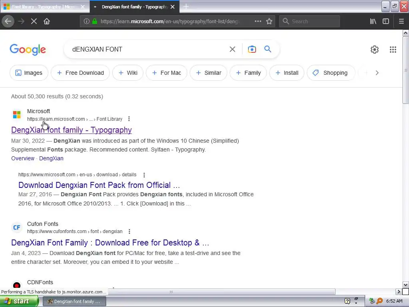This screenshot has width=409, height=307.
Task: Open the Library bookshelf icon
Action: [x=373, y=21]
